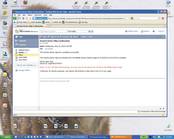Click the previous item arrow in bottom bar
Image resolution: width=174 pixels, height=139 pixels.
(x=160, y=108)
